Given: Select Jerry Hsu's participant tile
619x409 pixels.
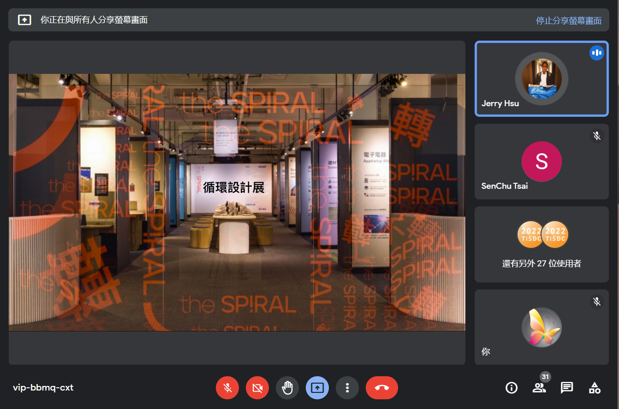Looking at the screenshot, I should [x=542, y=78].
